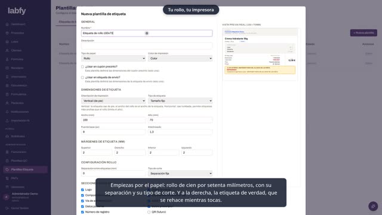Click the icon inside the Nombre field
This screenshot has height=215, width=382.
(147, 33)
